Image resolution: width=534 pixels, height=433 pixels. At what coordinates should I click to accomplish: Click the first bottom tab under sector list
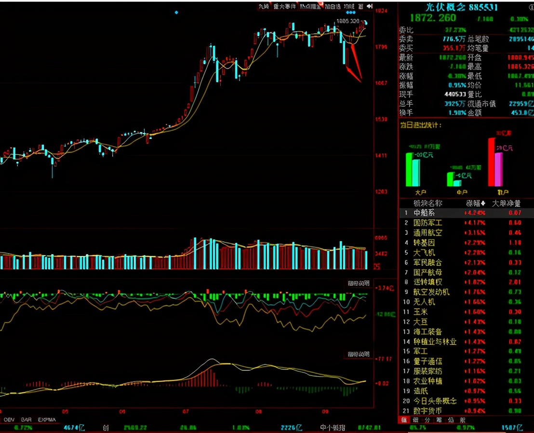[x=404, y=420]
